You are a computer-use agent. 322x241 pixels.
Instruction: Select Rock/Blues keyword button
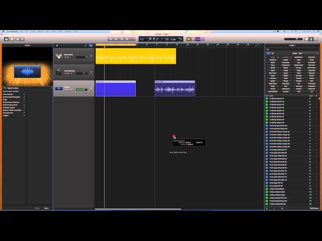298,57
